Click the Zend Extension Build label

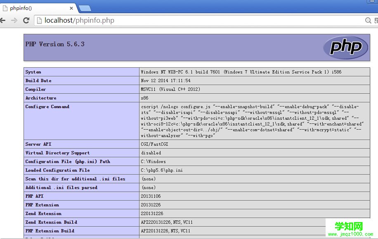tap(51, 222)
